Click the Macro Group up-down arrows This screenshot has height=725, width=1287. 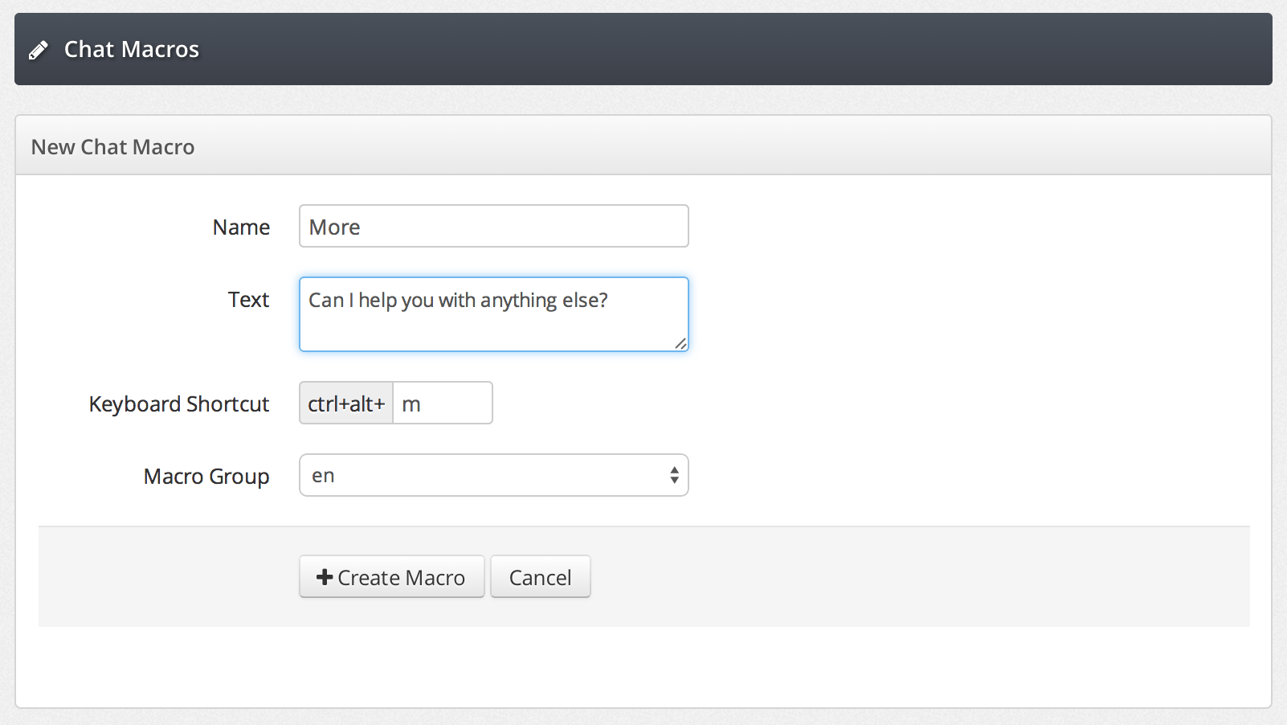tap(674, 476)
